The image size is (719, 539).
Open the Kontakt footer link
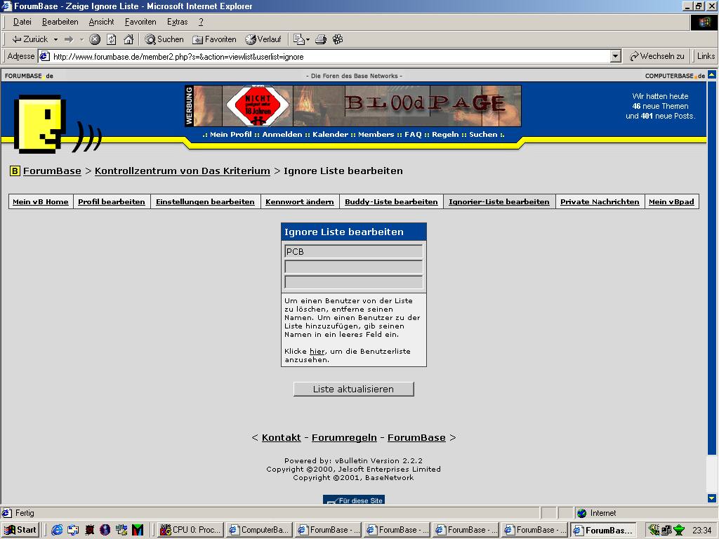(281, 438)
